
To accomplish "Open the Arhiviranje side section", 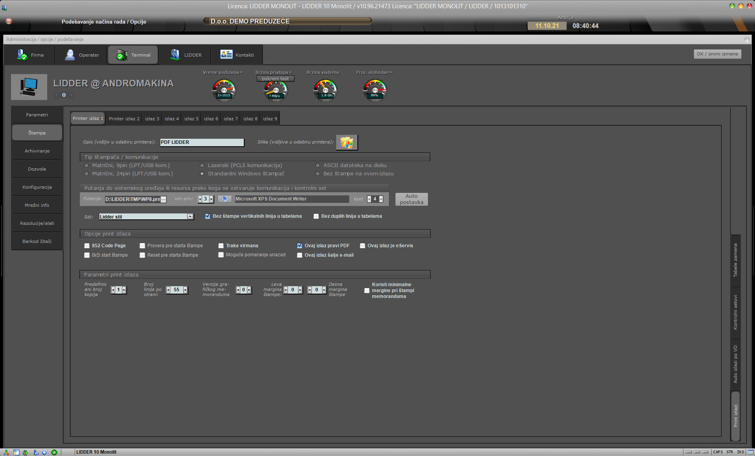I will point(37,151).
